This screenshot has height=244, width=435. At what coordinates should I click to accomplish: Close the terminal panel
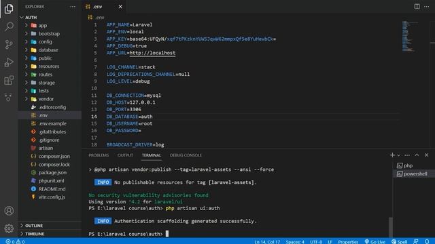click(x=426, y=155)
